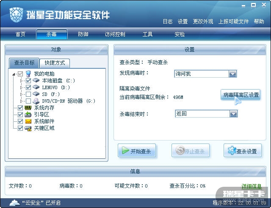Viewport: 271px width, 208px height.
Task: Toggle the 引导区 checkbox
Action: click(x=20, y=115)
